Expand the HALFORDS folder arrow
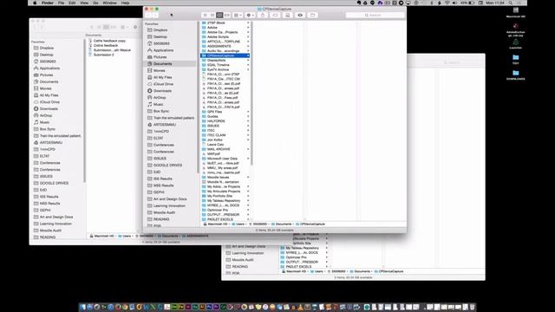The height and width of the screenshot is (312, 555). (x=248, y=121)
